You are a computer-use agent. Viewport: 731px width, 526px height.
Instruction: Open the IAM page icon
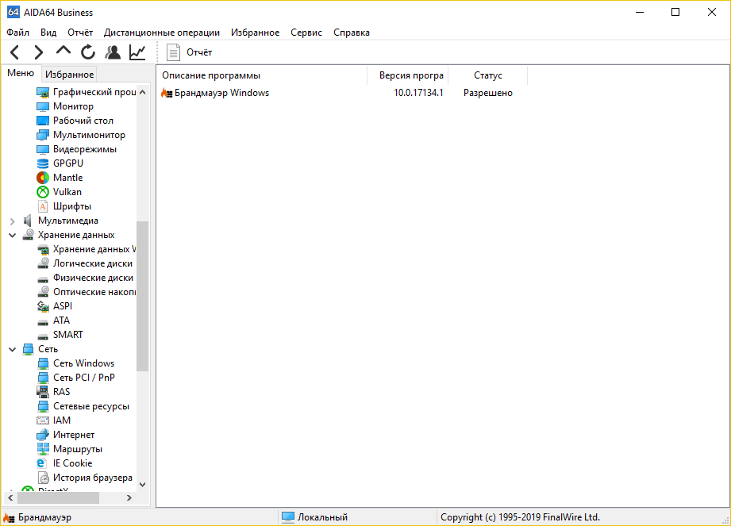click(43, 420)
